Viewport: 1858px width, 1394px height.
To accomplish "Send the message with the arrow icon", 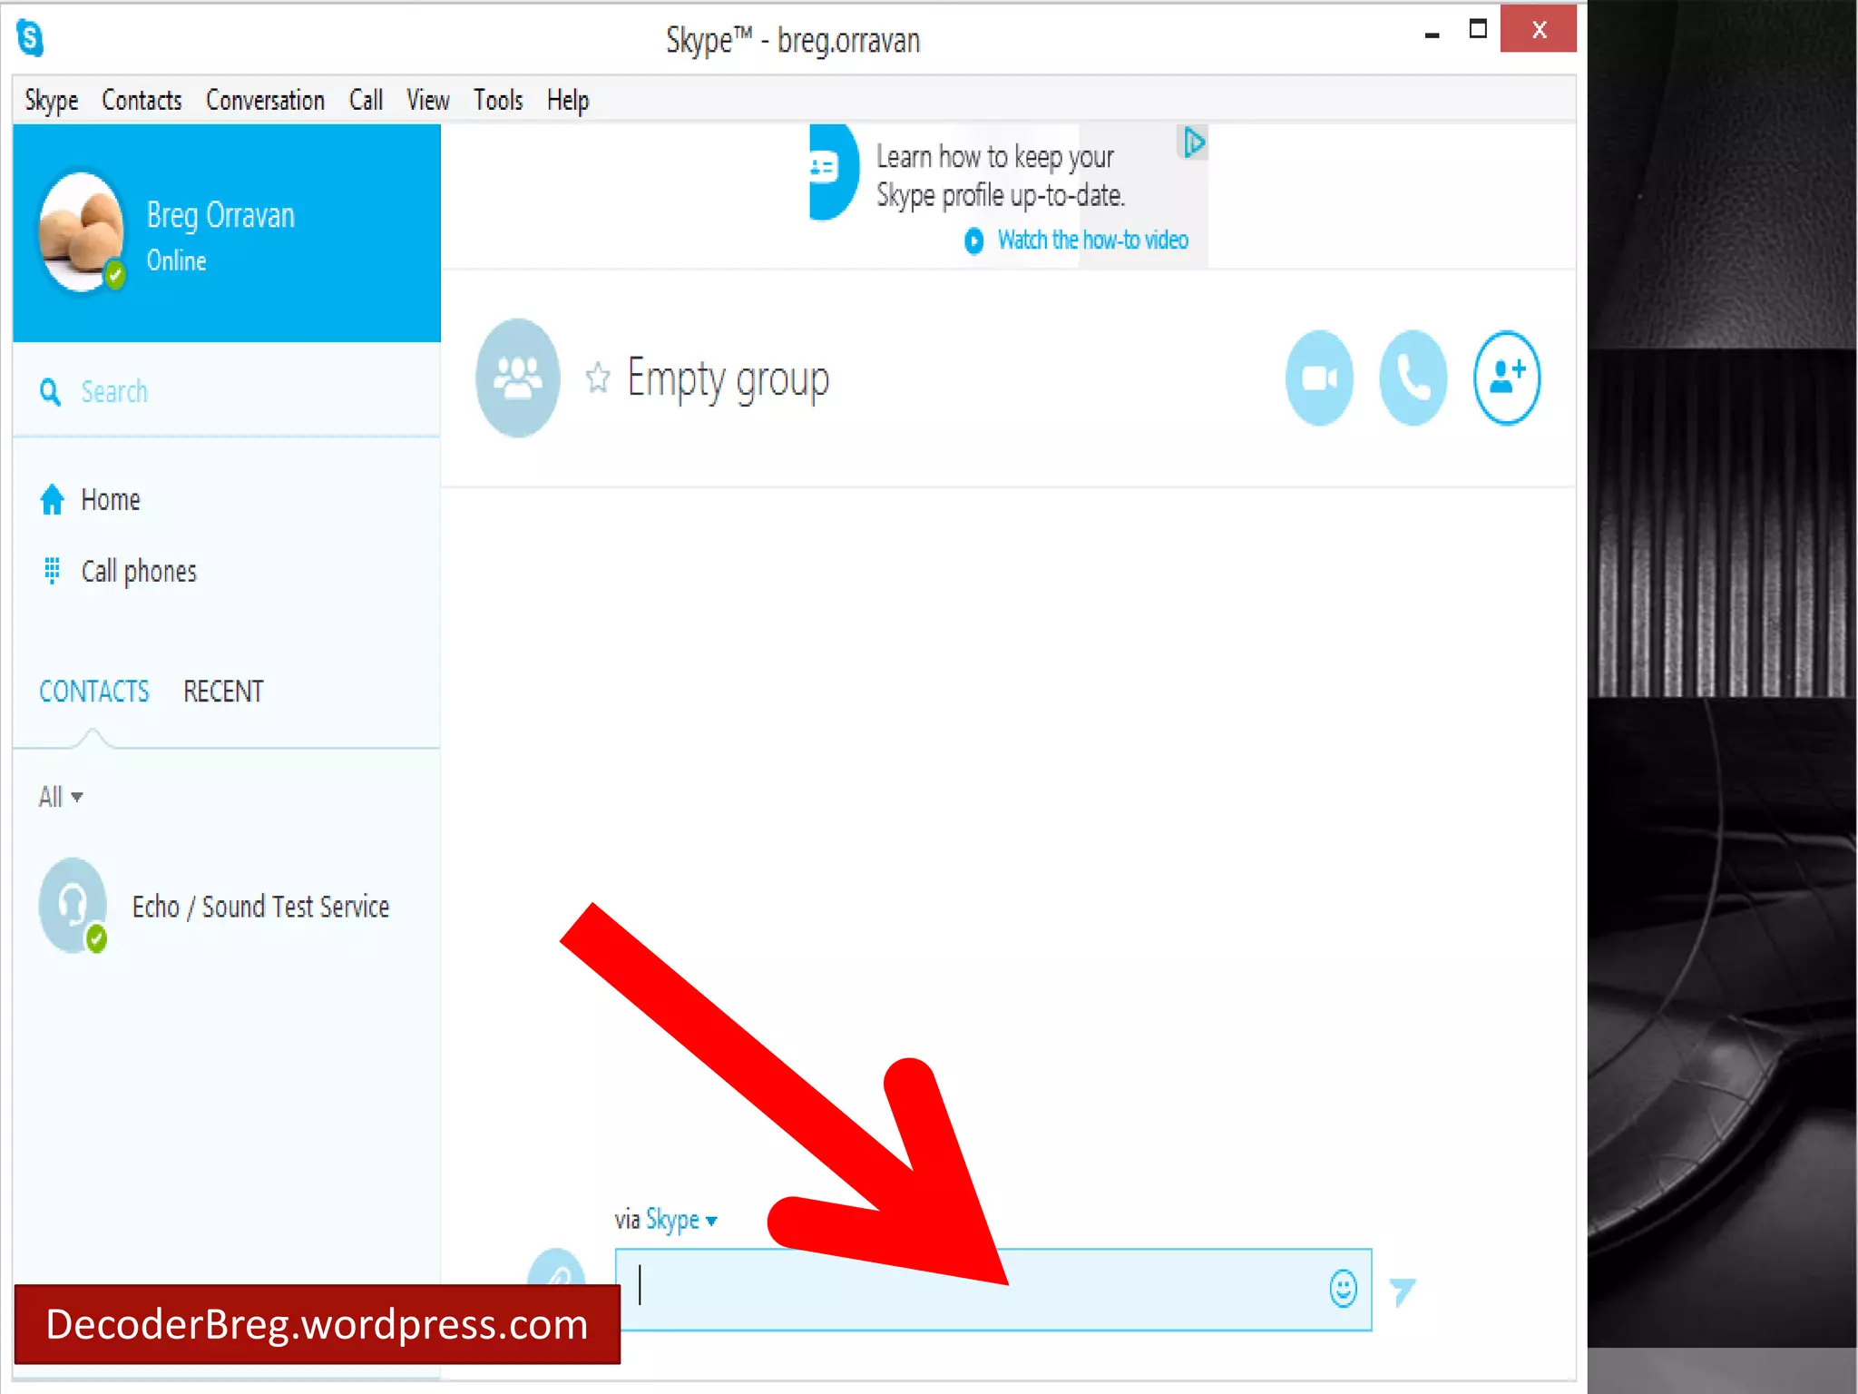I will tap(1402, 1291).
